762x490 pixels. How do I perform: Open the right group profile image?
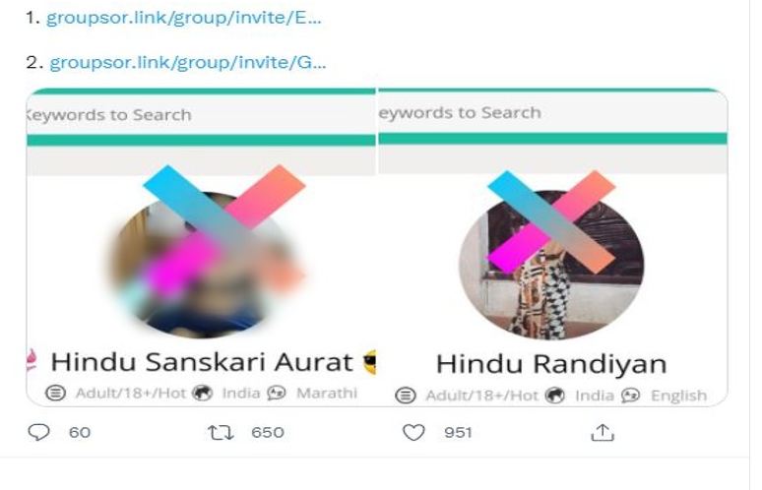click(551, 265)
